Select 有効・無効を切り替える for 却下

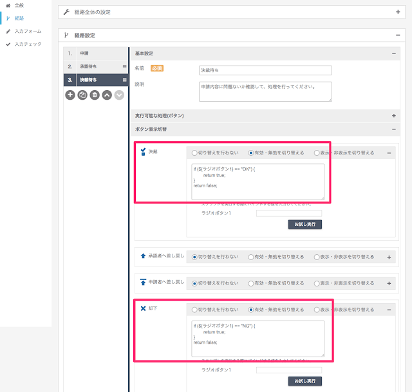point(251,310)
